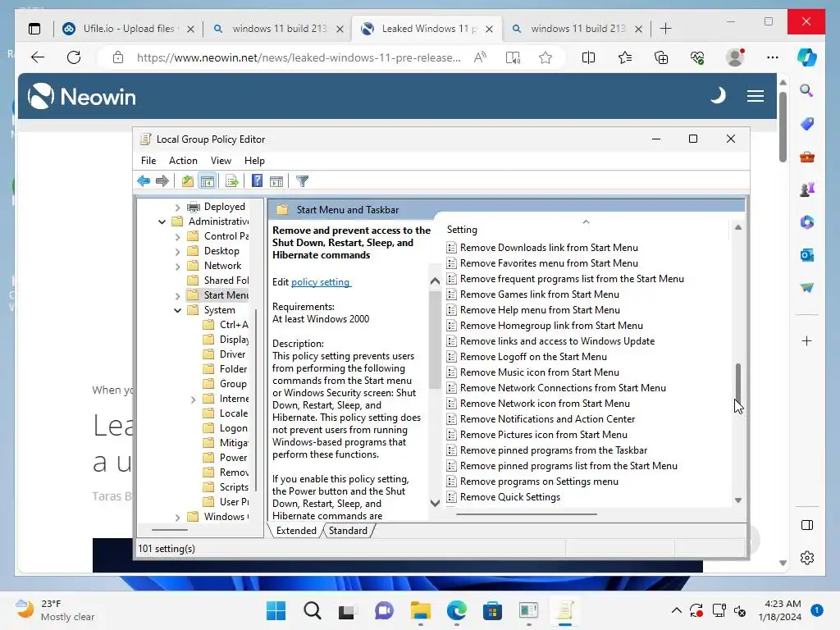Collapse the System tree node
This screenshot has height=630, width=840.
(177, 310)
